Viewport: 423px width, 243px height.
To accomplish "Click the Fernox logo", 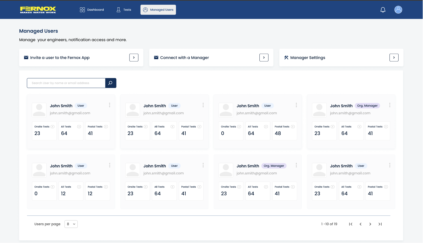I will click(x=38, y=10).
